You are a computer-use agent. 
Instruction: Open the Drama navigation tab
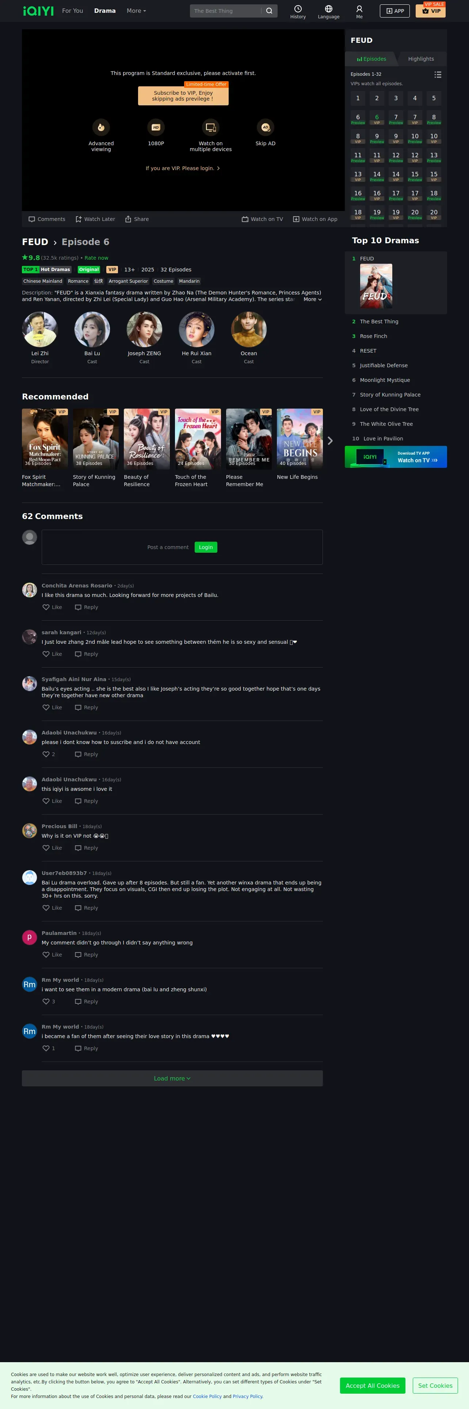pos(105,11)
